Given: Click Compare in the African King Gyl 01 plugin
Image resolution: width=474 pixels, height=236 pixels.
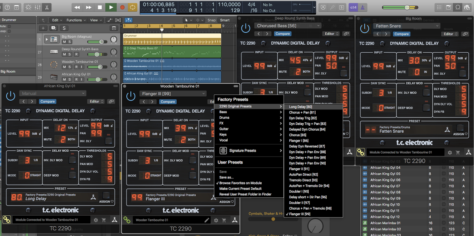Looking at the screenshot, I should (x=47, y=101).
